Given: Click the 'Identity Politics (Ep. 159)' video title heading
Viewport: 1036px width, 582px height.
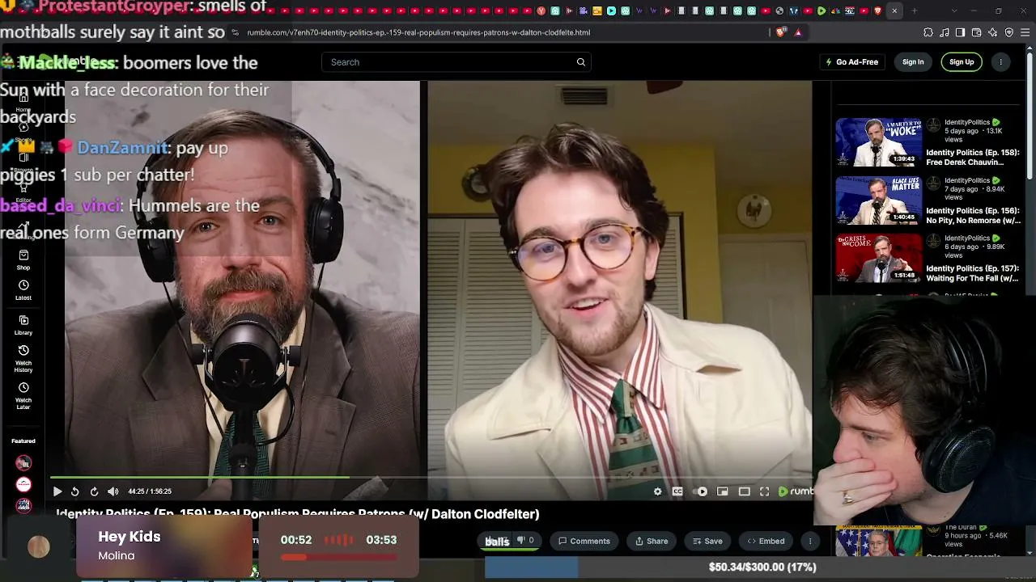Looking at the screenshot, I should point(298,514).
